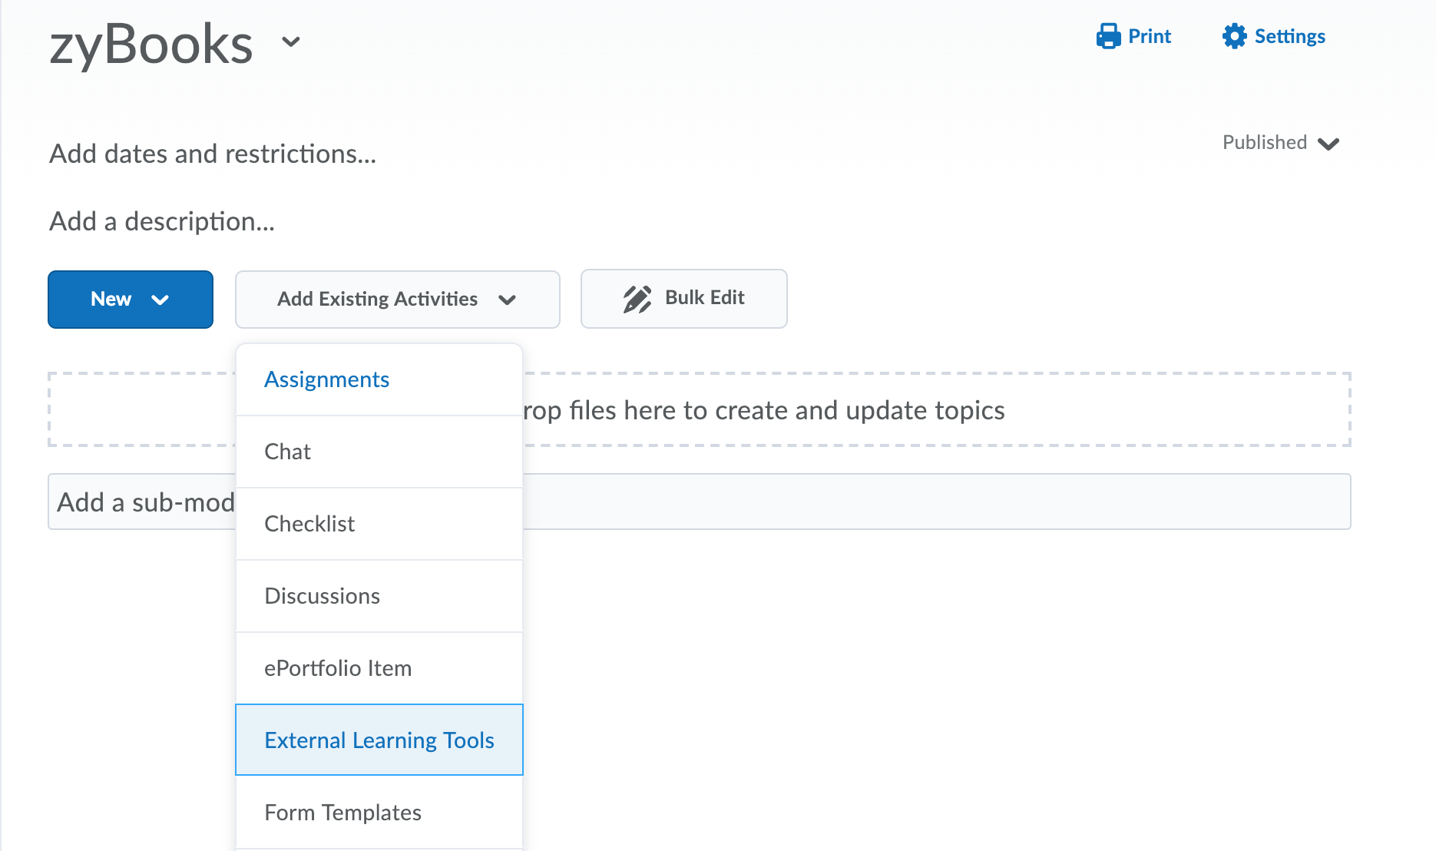Viewport: 1436px width, 851px height.
Task: Expand the Published status dropdown
Action: 1281,143
